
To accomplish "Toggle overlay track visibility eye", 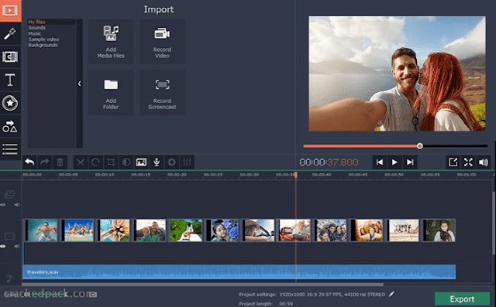I will click(x=2, y=205).
